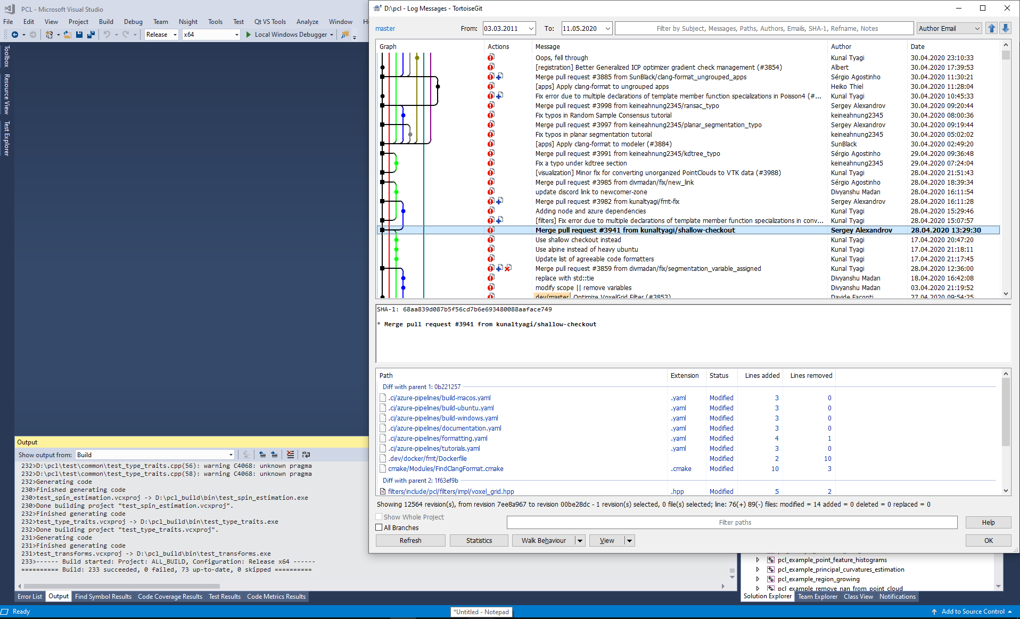Switch to the Code Metrics Results tab
1020x619 pixels.
[276, 597]
